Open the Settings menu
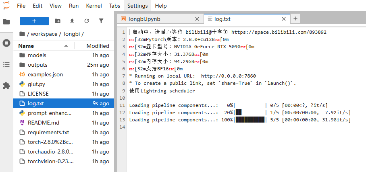 (x=137, y=6)
